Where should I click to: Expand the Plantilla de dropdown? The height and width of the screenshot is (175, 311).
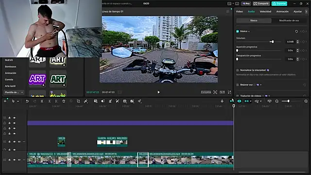[x=14, y=92]
